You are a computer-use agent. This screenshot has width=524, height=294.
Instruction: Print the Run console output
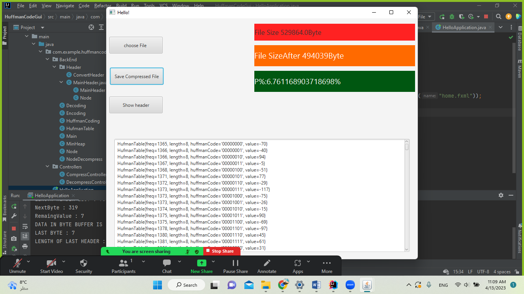tap(25, 246)
